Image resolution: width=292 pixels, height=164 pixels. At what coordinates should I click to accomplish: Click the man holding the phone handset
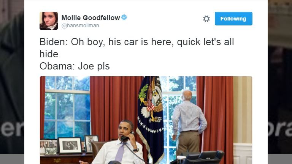pyautogui.click(x=118, y=144)
